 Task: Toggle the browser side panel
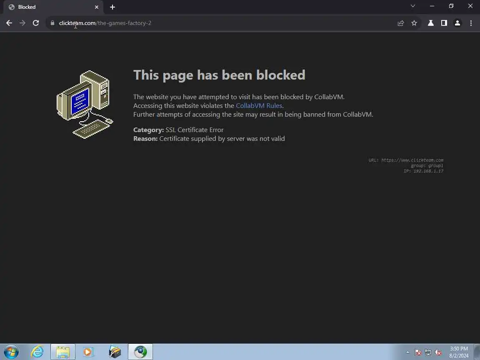(444, 23)
